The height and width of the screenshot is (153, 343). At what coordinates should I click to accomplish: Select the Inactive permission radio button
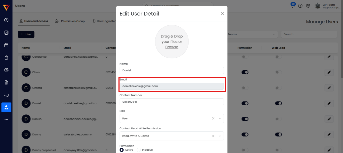pyautogui.click(x=139, y=150)
